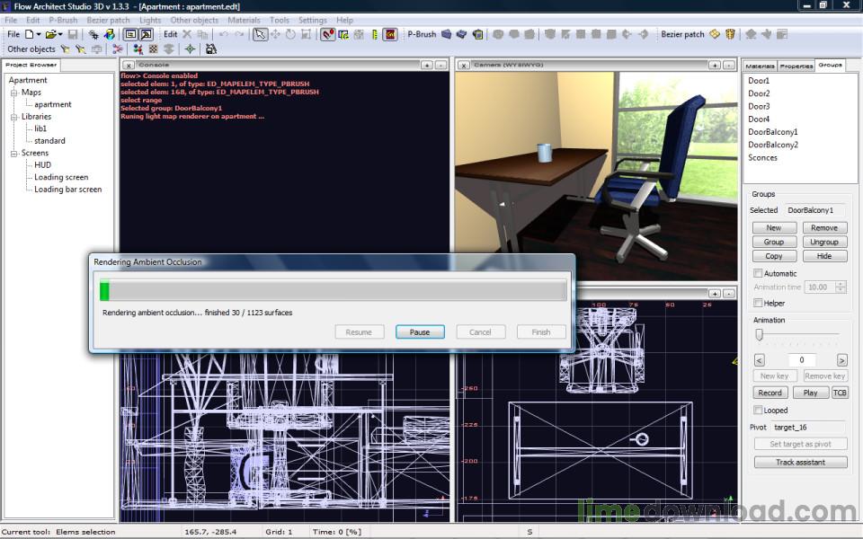This screenshot has height=539, width=863.
Task: Enable the Helper checkbox
Action: pos(758,303)
